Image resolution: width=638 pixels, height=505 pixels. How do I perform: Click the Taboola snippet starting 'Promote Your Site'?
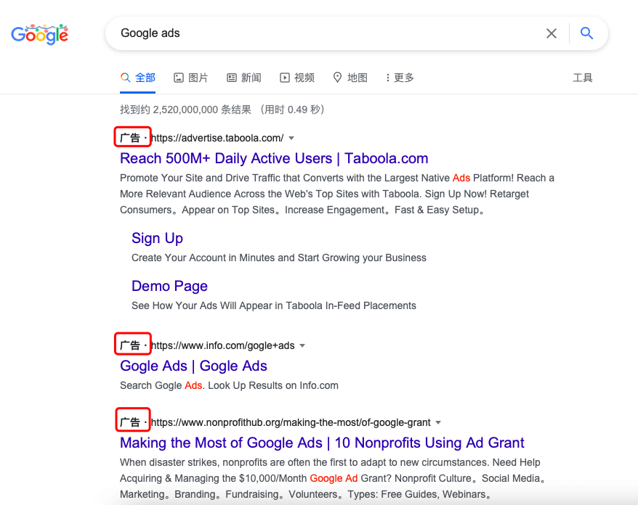click(x=337, y=194)
